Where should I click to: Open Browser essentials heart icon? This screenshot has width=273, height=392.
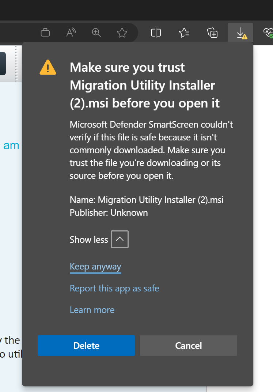(x=268, y=33)
